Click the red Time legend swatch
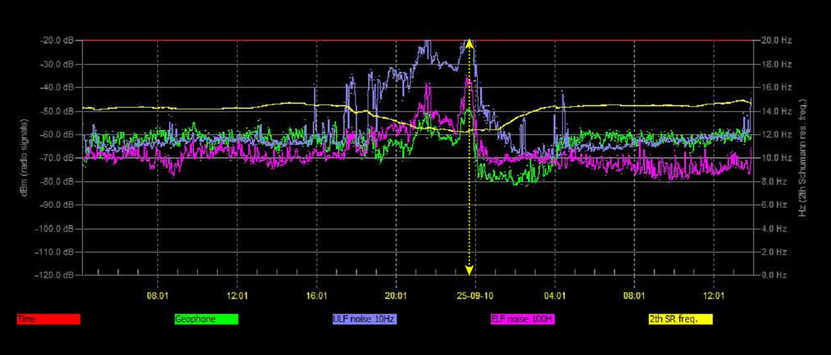 49,319
